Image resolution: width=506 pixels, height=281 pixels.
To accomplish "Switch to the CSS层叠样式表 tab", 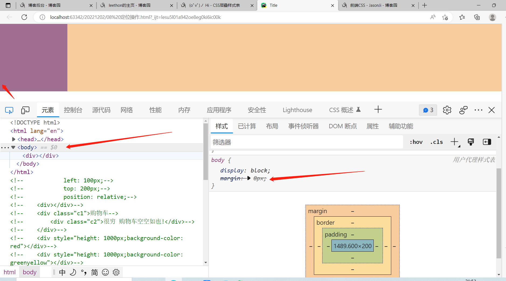I will 217,5.
